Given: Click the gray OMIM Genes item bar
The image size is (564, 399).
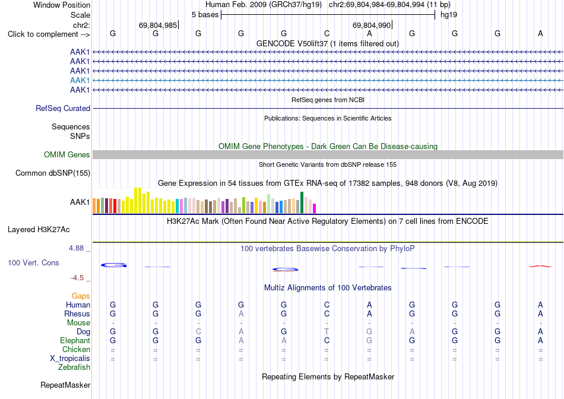Looking at the screenshot, I should tap(328, 155).
